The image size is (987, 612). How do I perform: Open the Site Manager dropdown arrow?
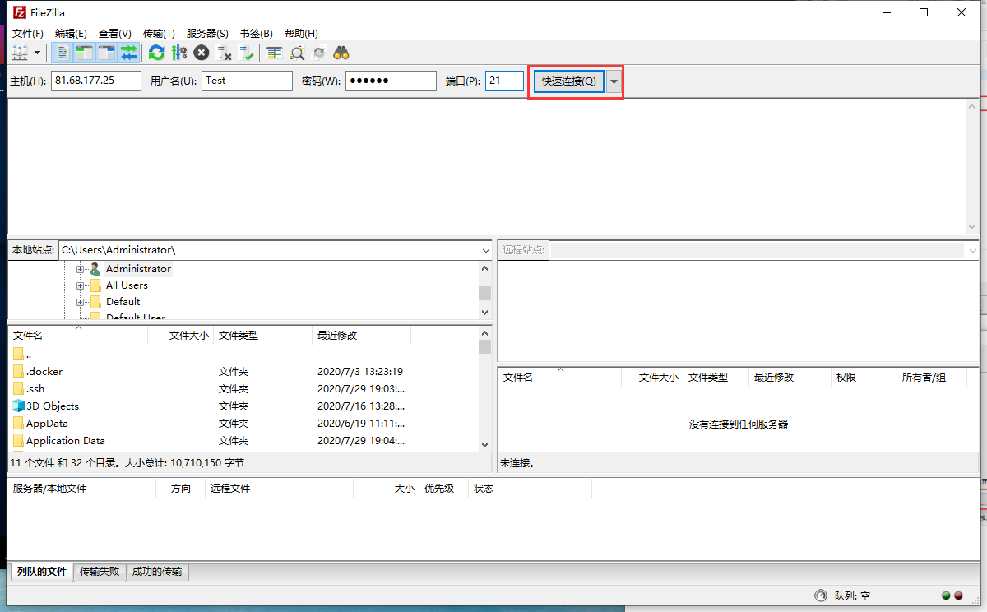point(38,53)
